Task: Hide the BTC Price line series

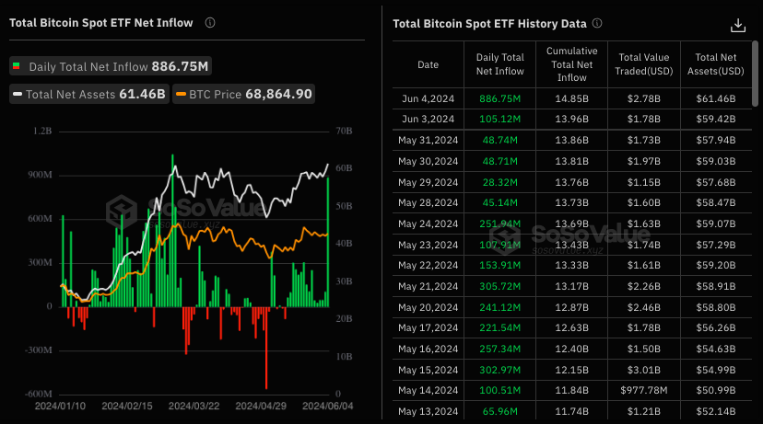Action: 251,94
